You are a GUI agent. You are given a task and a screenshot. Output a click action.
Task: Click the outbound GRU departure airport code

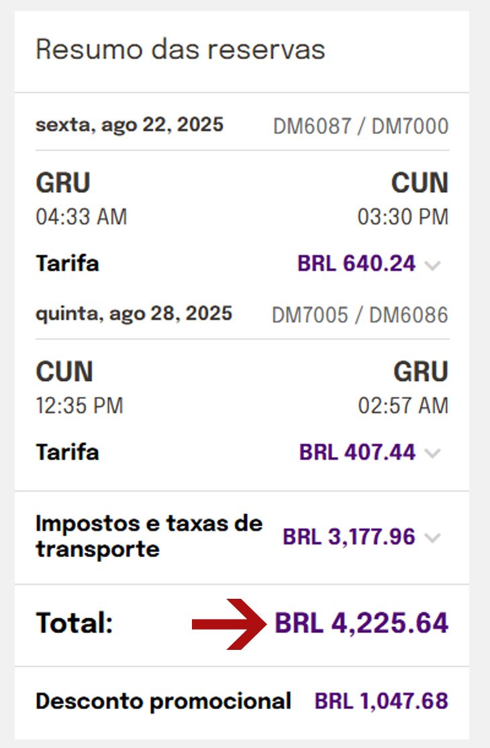click(63, 183)
